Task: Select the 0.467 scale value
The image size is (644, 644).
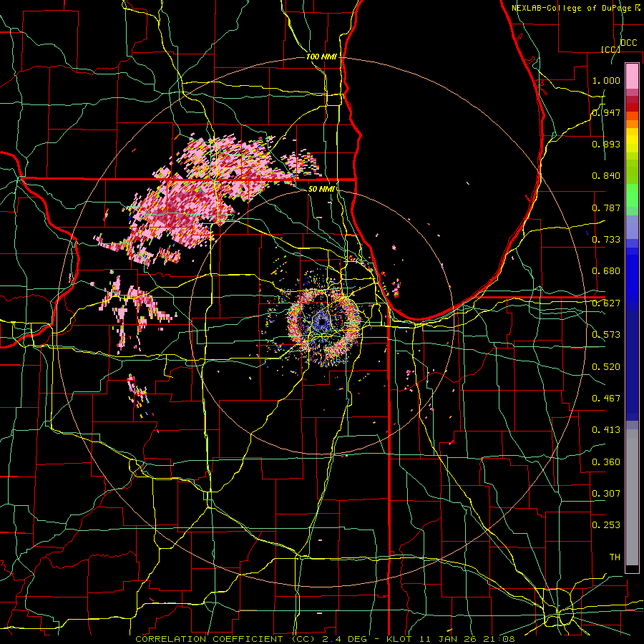Action: click(x=606, y=398)
